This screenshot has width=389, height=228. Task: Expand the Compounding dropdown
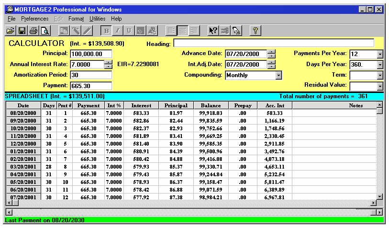coord(278,75)
